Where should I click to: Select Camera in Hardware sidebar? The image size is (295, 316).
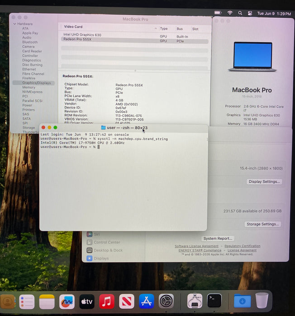29,46
